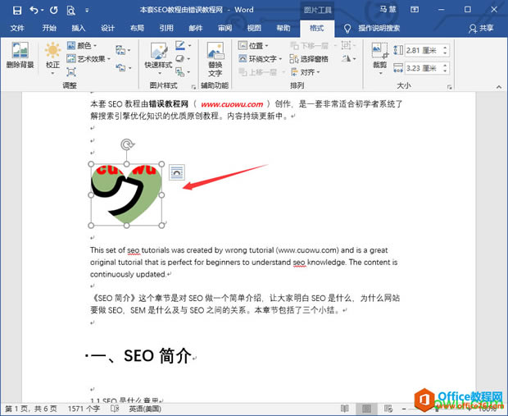This screenshot has width=508, height=416.
Task: Click the width field showing 3.23 厘米
Action: 422,68
